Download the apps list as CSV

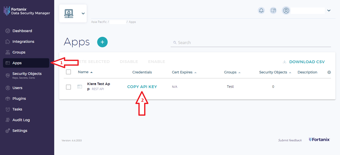tap(307, 62)
